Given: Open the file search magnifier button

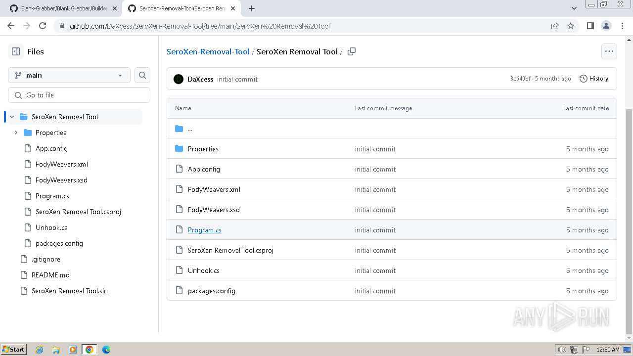Looking at the screenshot, I should [x=142, y=75].
